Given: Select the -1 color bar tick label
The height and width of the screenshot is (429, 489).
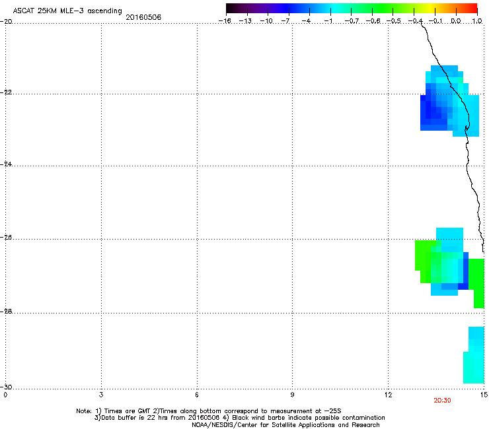Looking at the screenshot, I should click(328, 21).
